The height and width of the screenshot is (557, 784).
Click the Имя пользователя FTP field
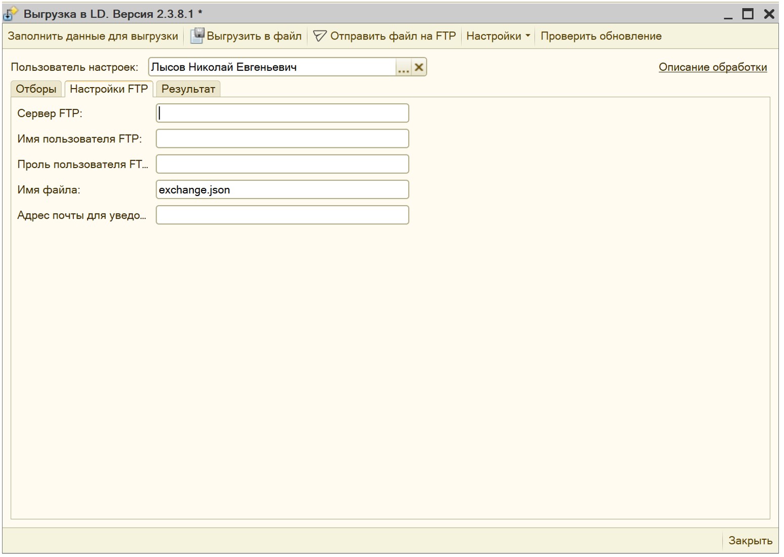click(x=282, y=139)
